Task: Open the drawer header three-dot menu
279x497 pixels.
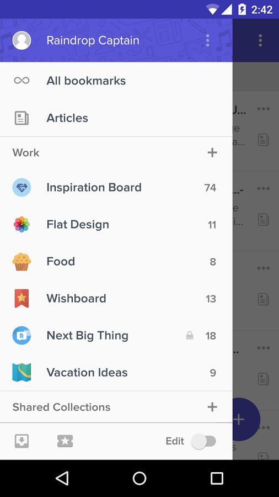Action: [207, 40]
